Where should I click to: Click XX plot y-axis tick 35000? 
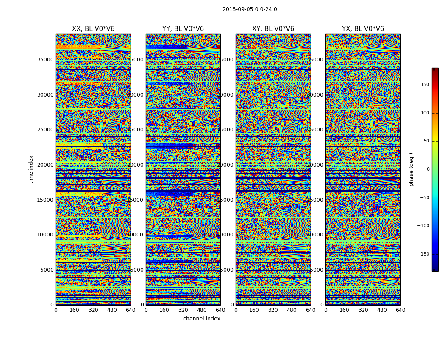click(x=45, y=60)
